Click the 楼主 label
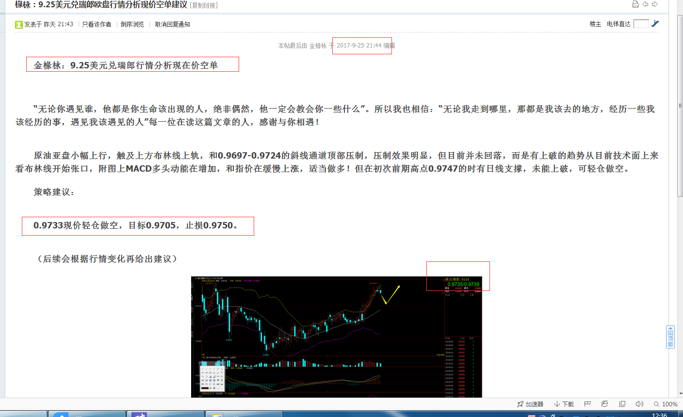 pos(595,24)
